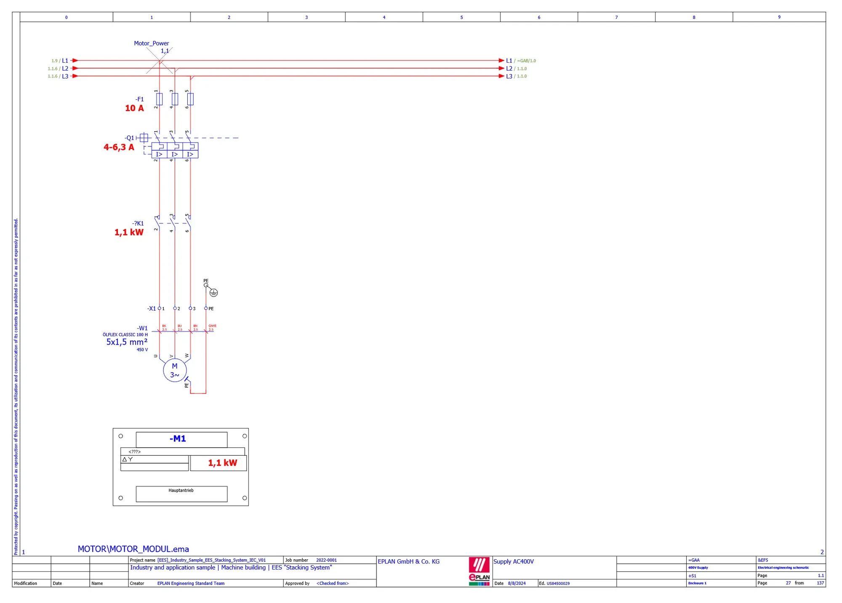Click the 10 A fuse rating
The image size is (842, 603).
[x=134, y=108]
